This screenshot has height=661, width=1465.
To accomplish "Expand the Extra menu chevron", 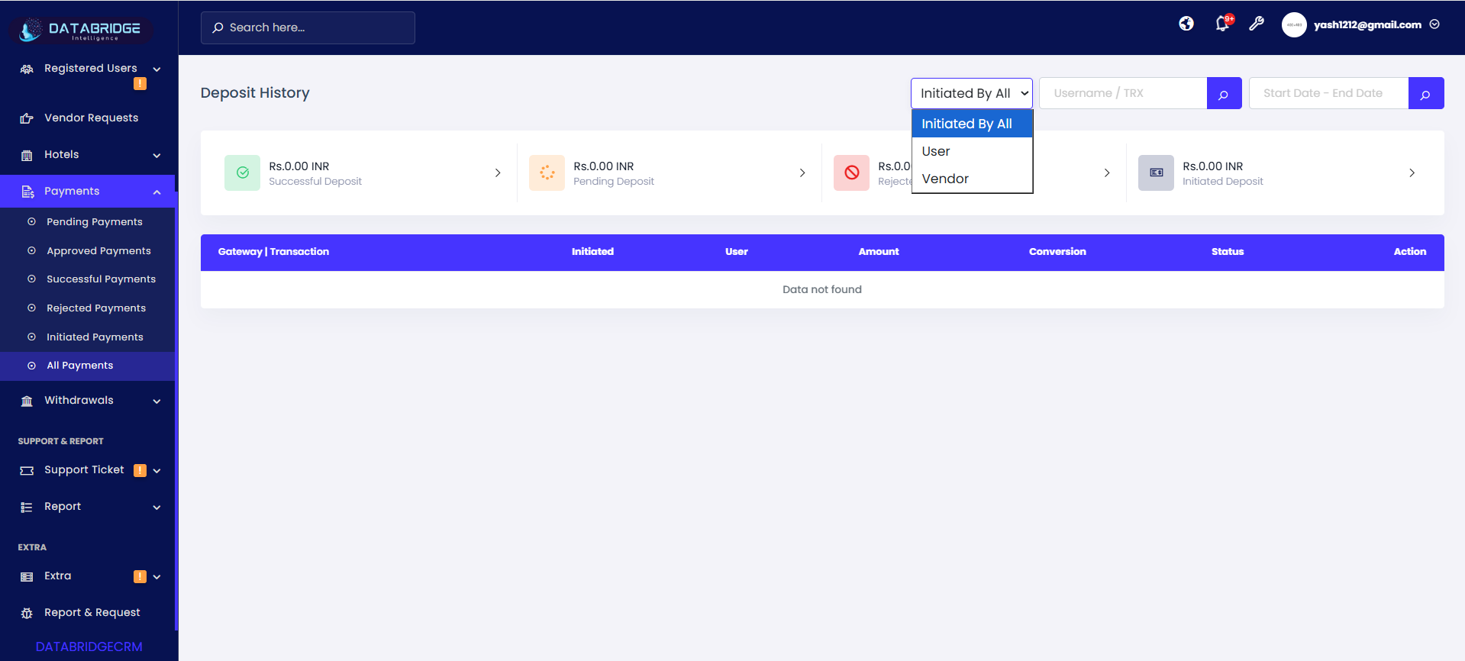I will [157, 577].
